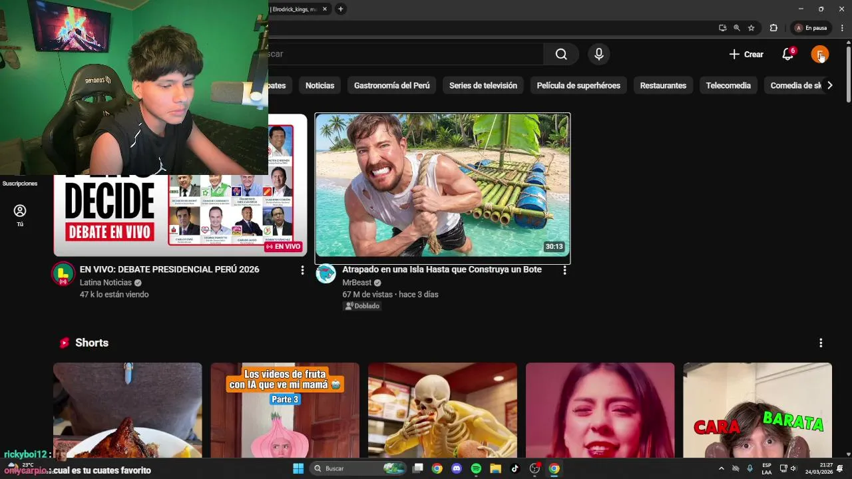Click the Chrome zoom magnifier icon
852x479 pixels.
737,28
